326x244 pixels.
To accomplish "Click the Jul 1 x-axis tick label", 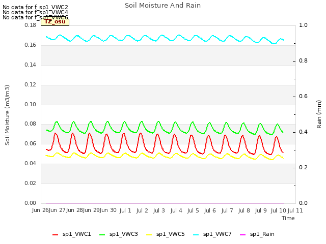I will 125,210.
